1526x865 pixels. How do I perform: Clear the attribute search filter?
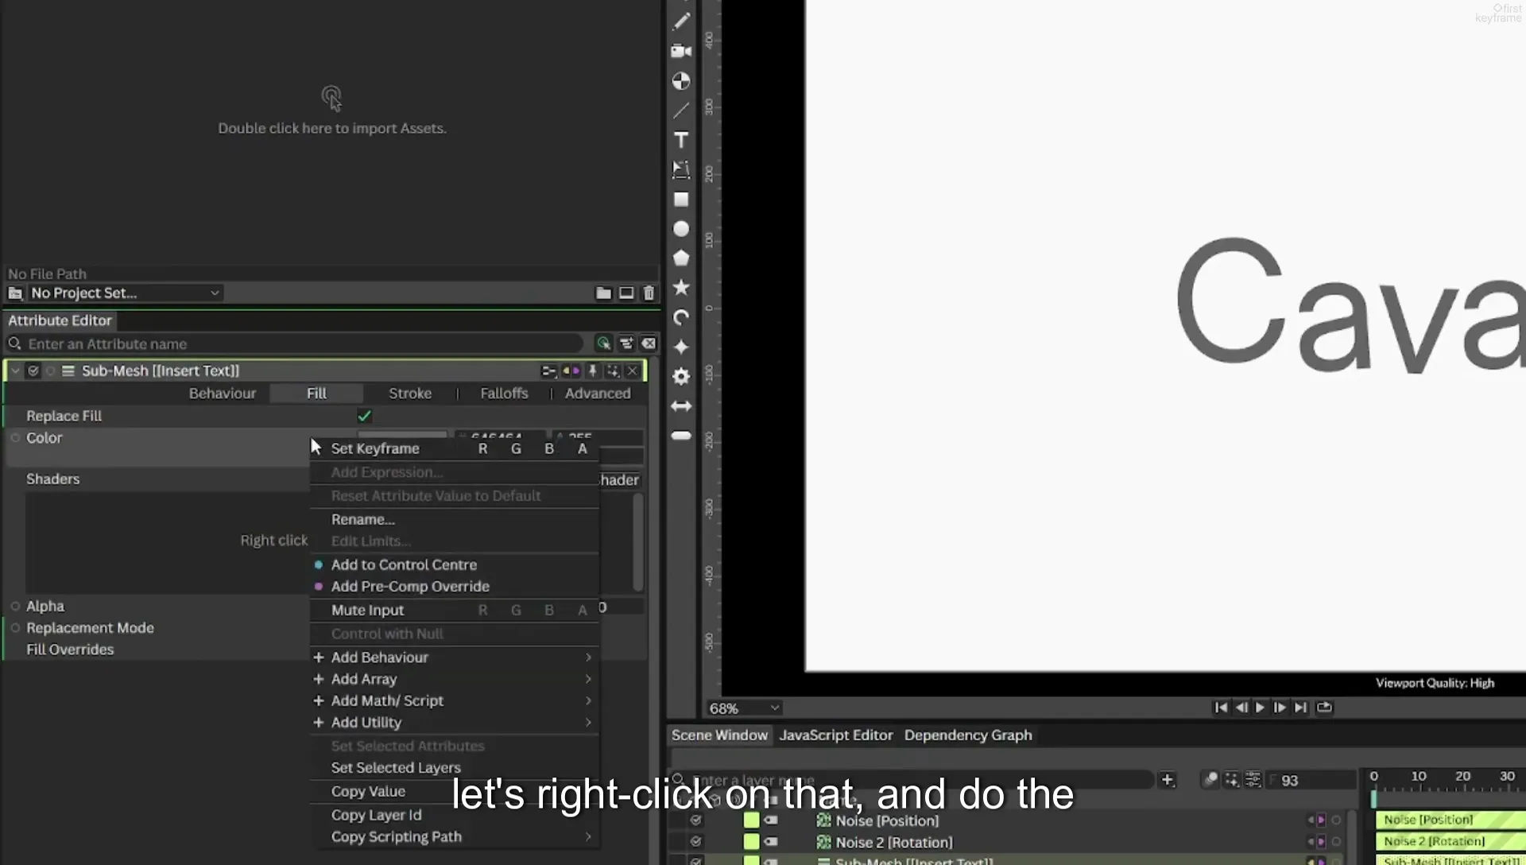(x=649, y=343)
